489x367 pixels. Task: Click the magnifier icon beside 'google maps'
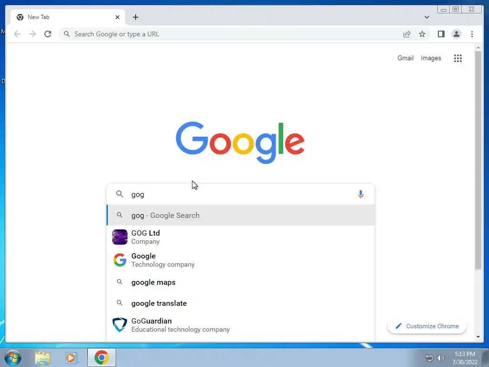tap(119, 282)
